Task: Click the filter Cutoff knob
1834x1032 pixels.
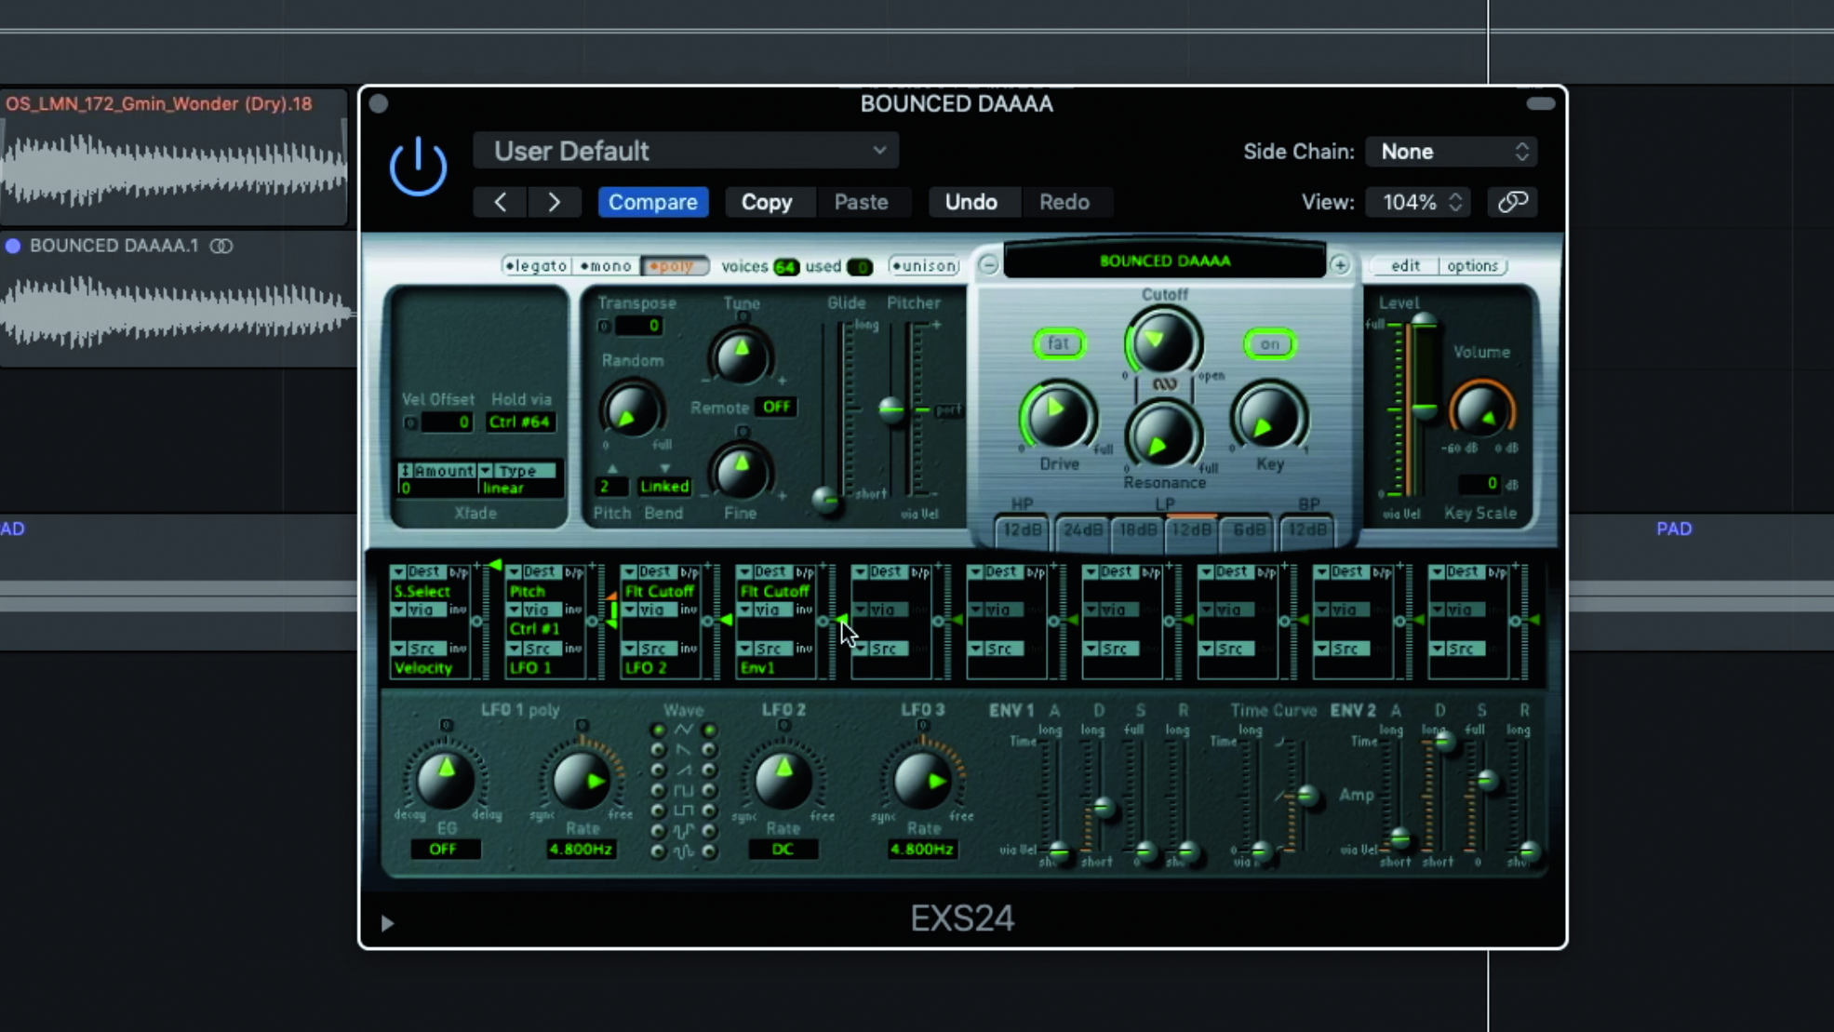Action: (1163, 342)
